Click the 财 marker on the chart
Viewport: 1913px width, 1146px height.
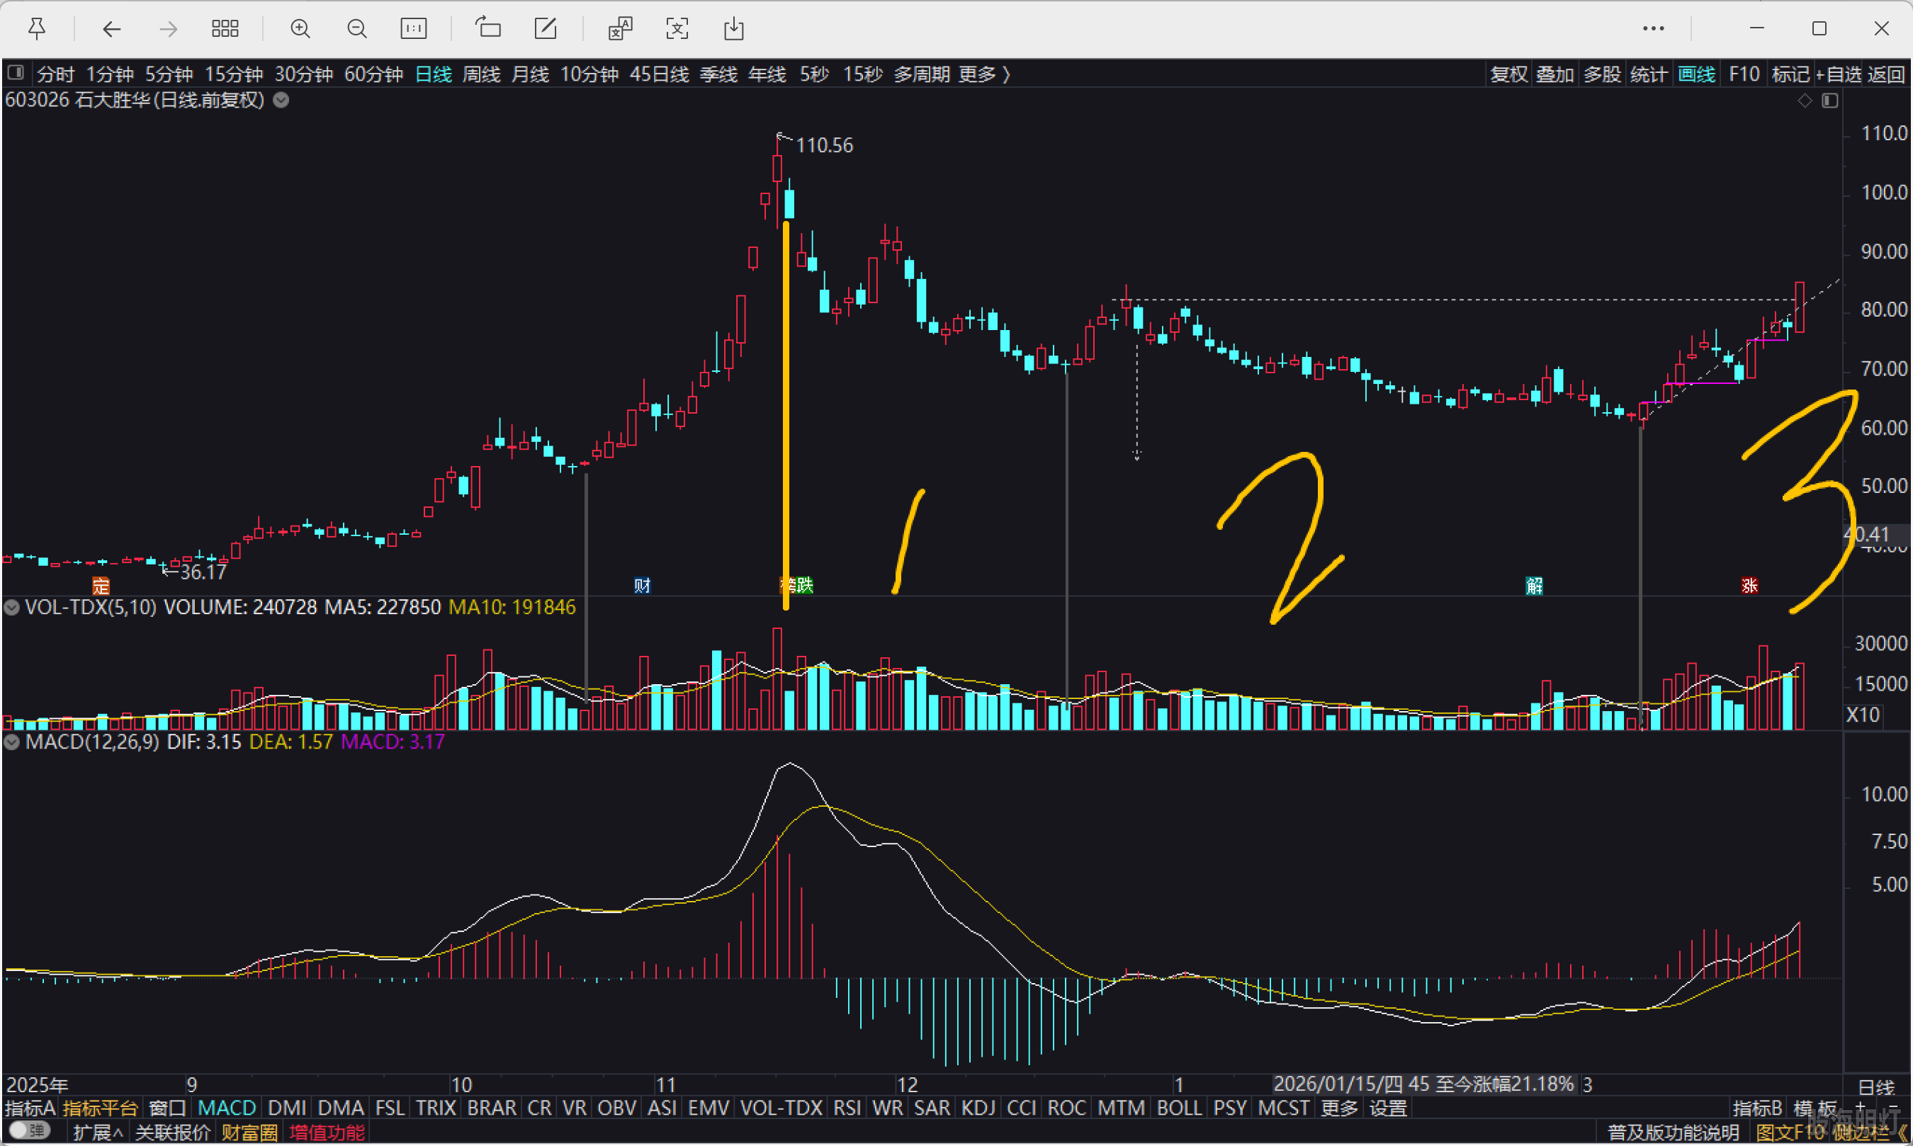point(642,585)
